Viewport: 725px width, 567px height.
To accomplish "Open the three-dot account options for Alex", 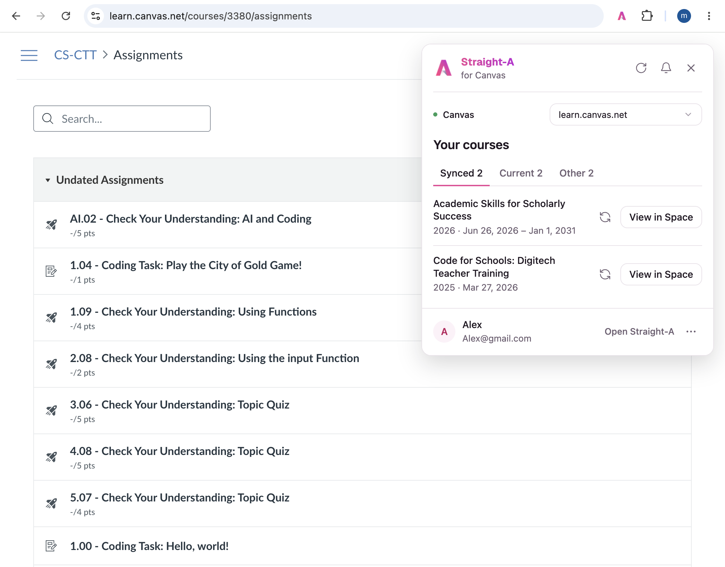I will 691,332.
